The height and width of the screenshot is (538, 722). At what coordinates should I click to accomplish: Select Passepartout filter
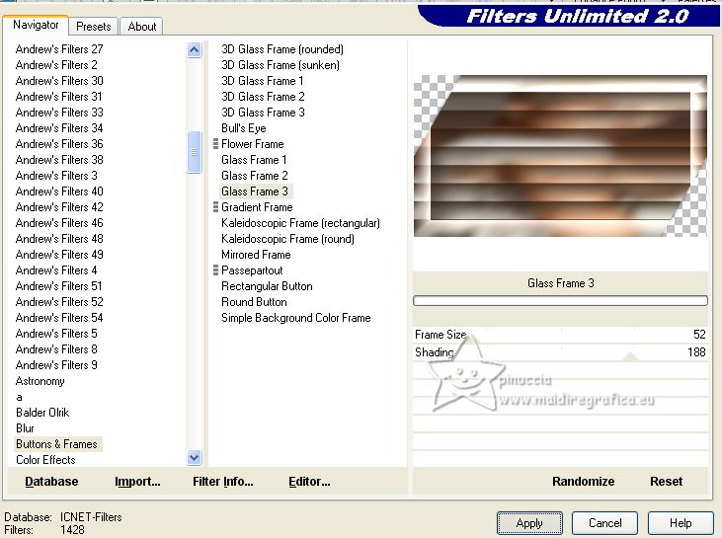pyautogui.click(x=252, y=270)
